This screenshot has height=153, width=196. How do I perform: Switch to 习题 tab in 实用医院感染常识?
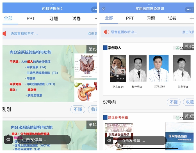151,18
